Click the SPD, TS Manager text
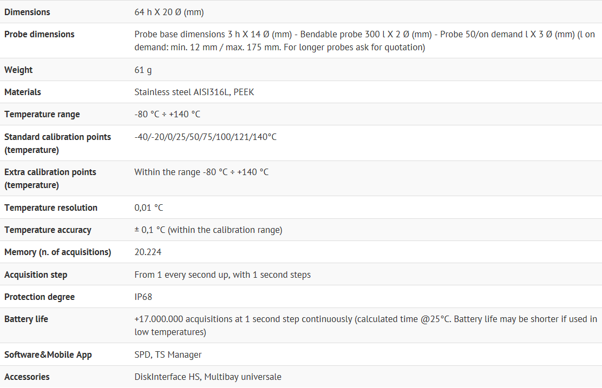The image size is (602, 388). click(x=168, y=354)
